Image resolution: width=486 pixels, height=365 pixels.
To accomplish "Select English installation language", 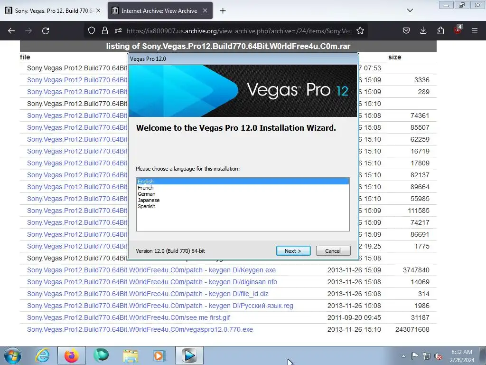I will (x=243, y=181).
